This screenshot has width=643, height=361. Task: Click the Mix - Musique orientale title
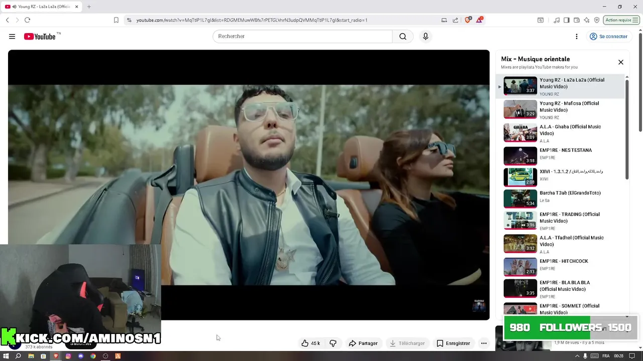pos(535,59)
